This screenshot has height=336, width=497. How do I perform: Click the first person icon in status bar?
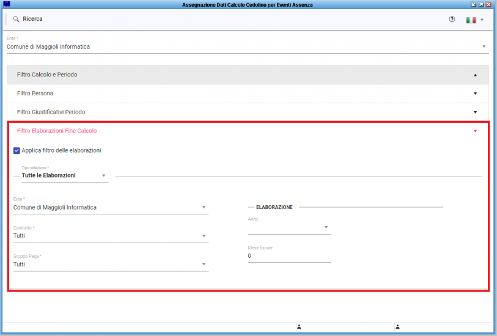pyautogui.click(x=299, y=327)
